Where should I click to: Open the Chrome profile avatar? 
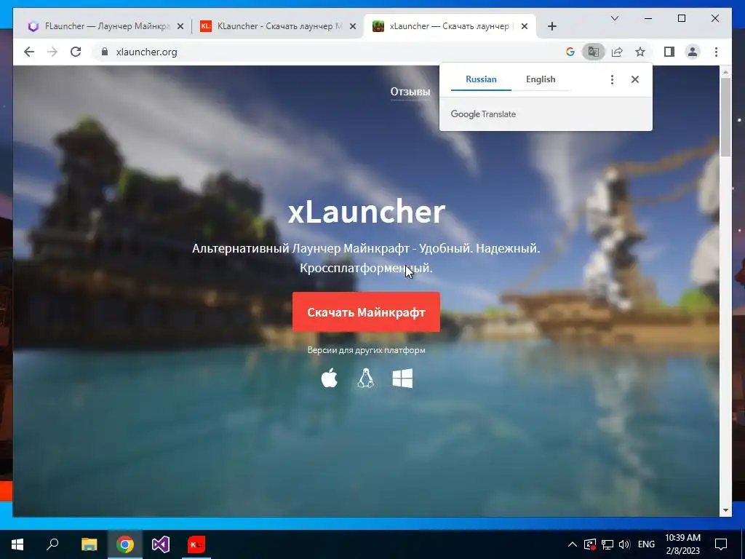click(693, 52)
